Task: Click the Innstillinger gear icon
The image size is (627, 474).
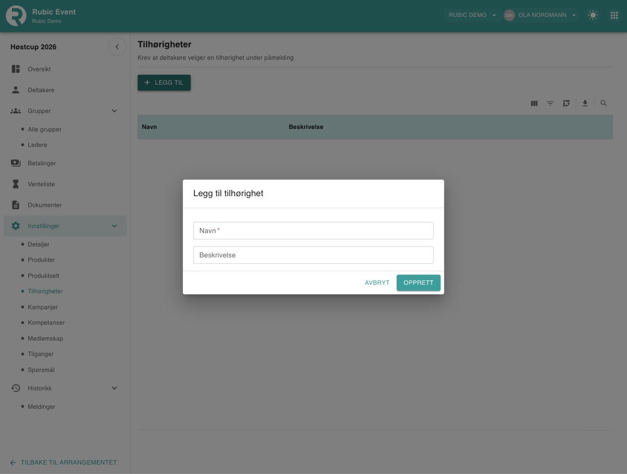Action: pyautogui.click(x=16, y=226)
